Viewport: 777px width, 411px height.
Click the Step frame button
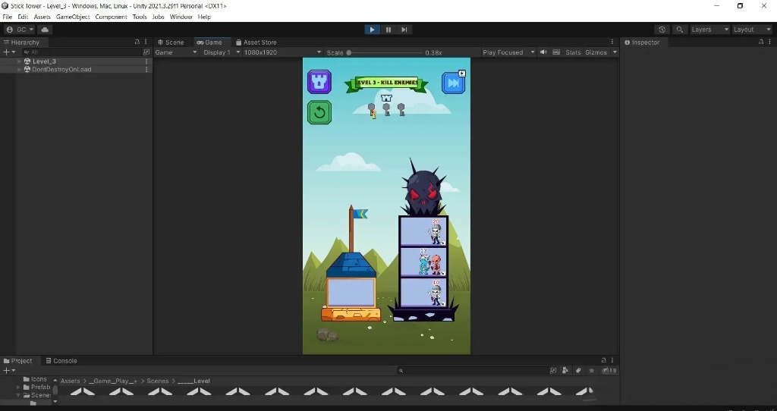pyautogui.click(x=404, y=30)
